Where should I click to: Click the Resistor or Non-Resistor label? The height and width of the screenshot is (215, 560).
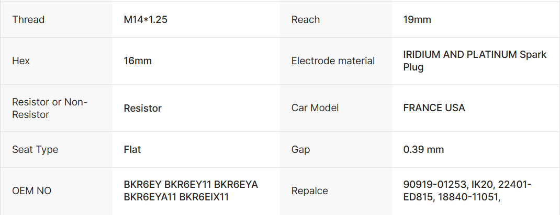click(x=50, y=108)
